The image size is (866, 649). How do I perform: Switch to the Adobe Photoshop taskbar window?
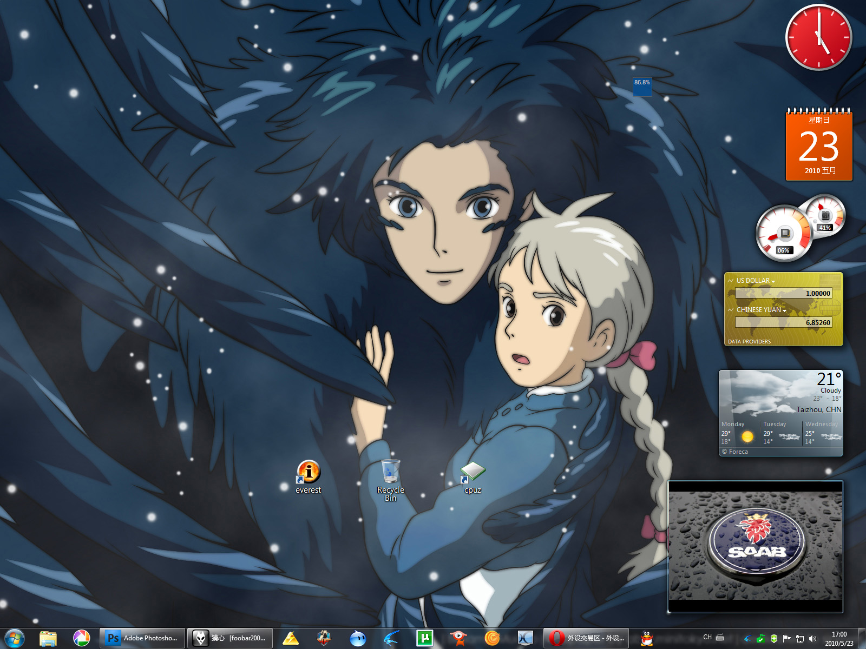tap(142, 638)
